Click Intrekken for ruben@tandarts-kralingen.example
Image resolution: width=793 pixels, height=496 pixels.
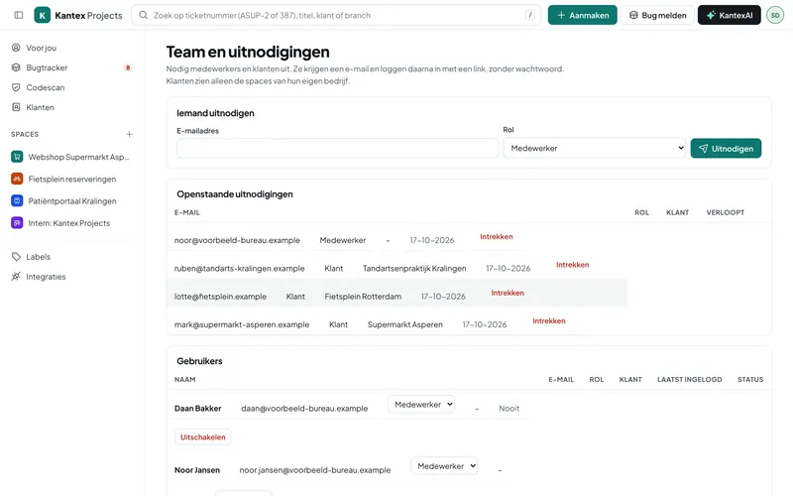(x=573, y=265)
